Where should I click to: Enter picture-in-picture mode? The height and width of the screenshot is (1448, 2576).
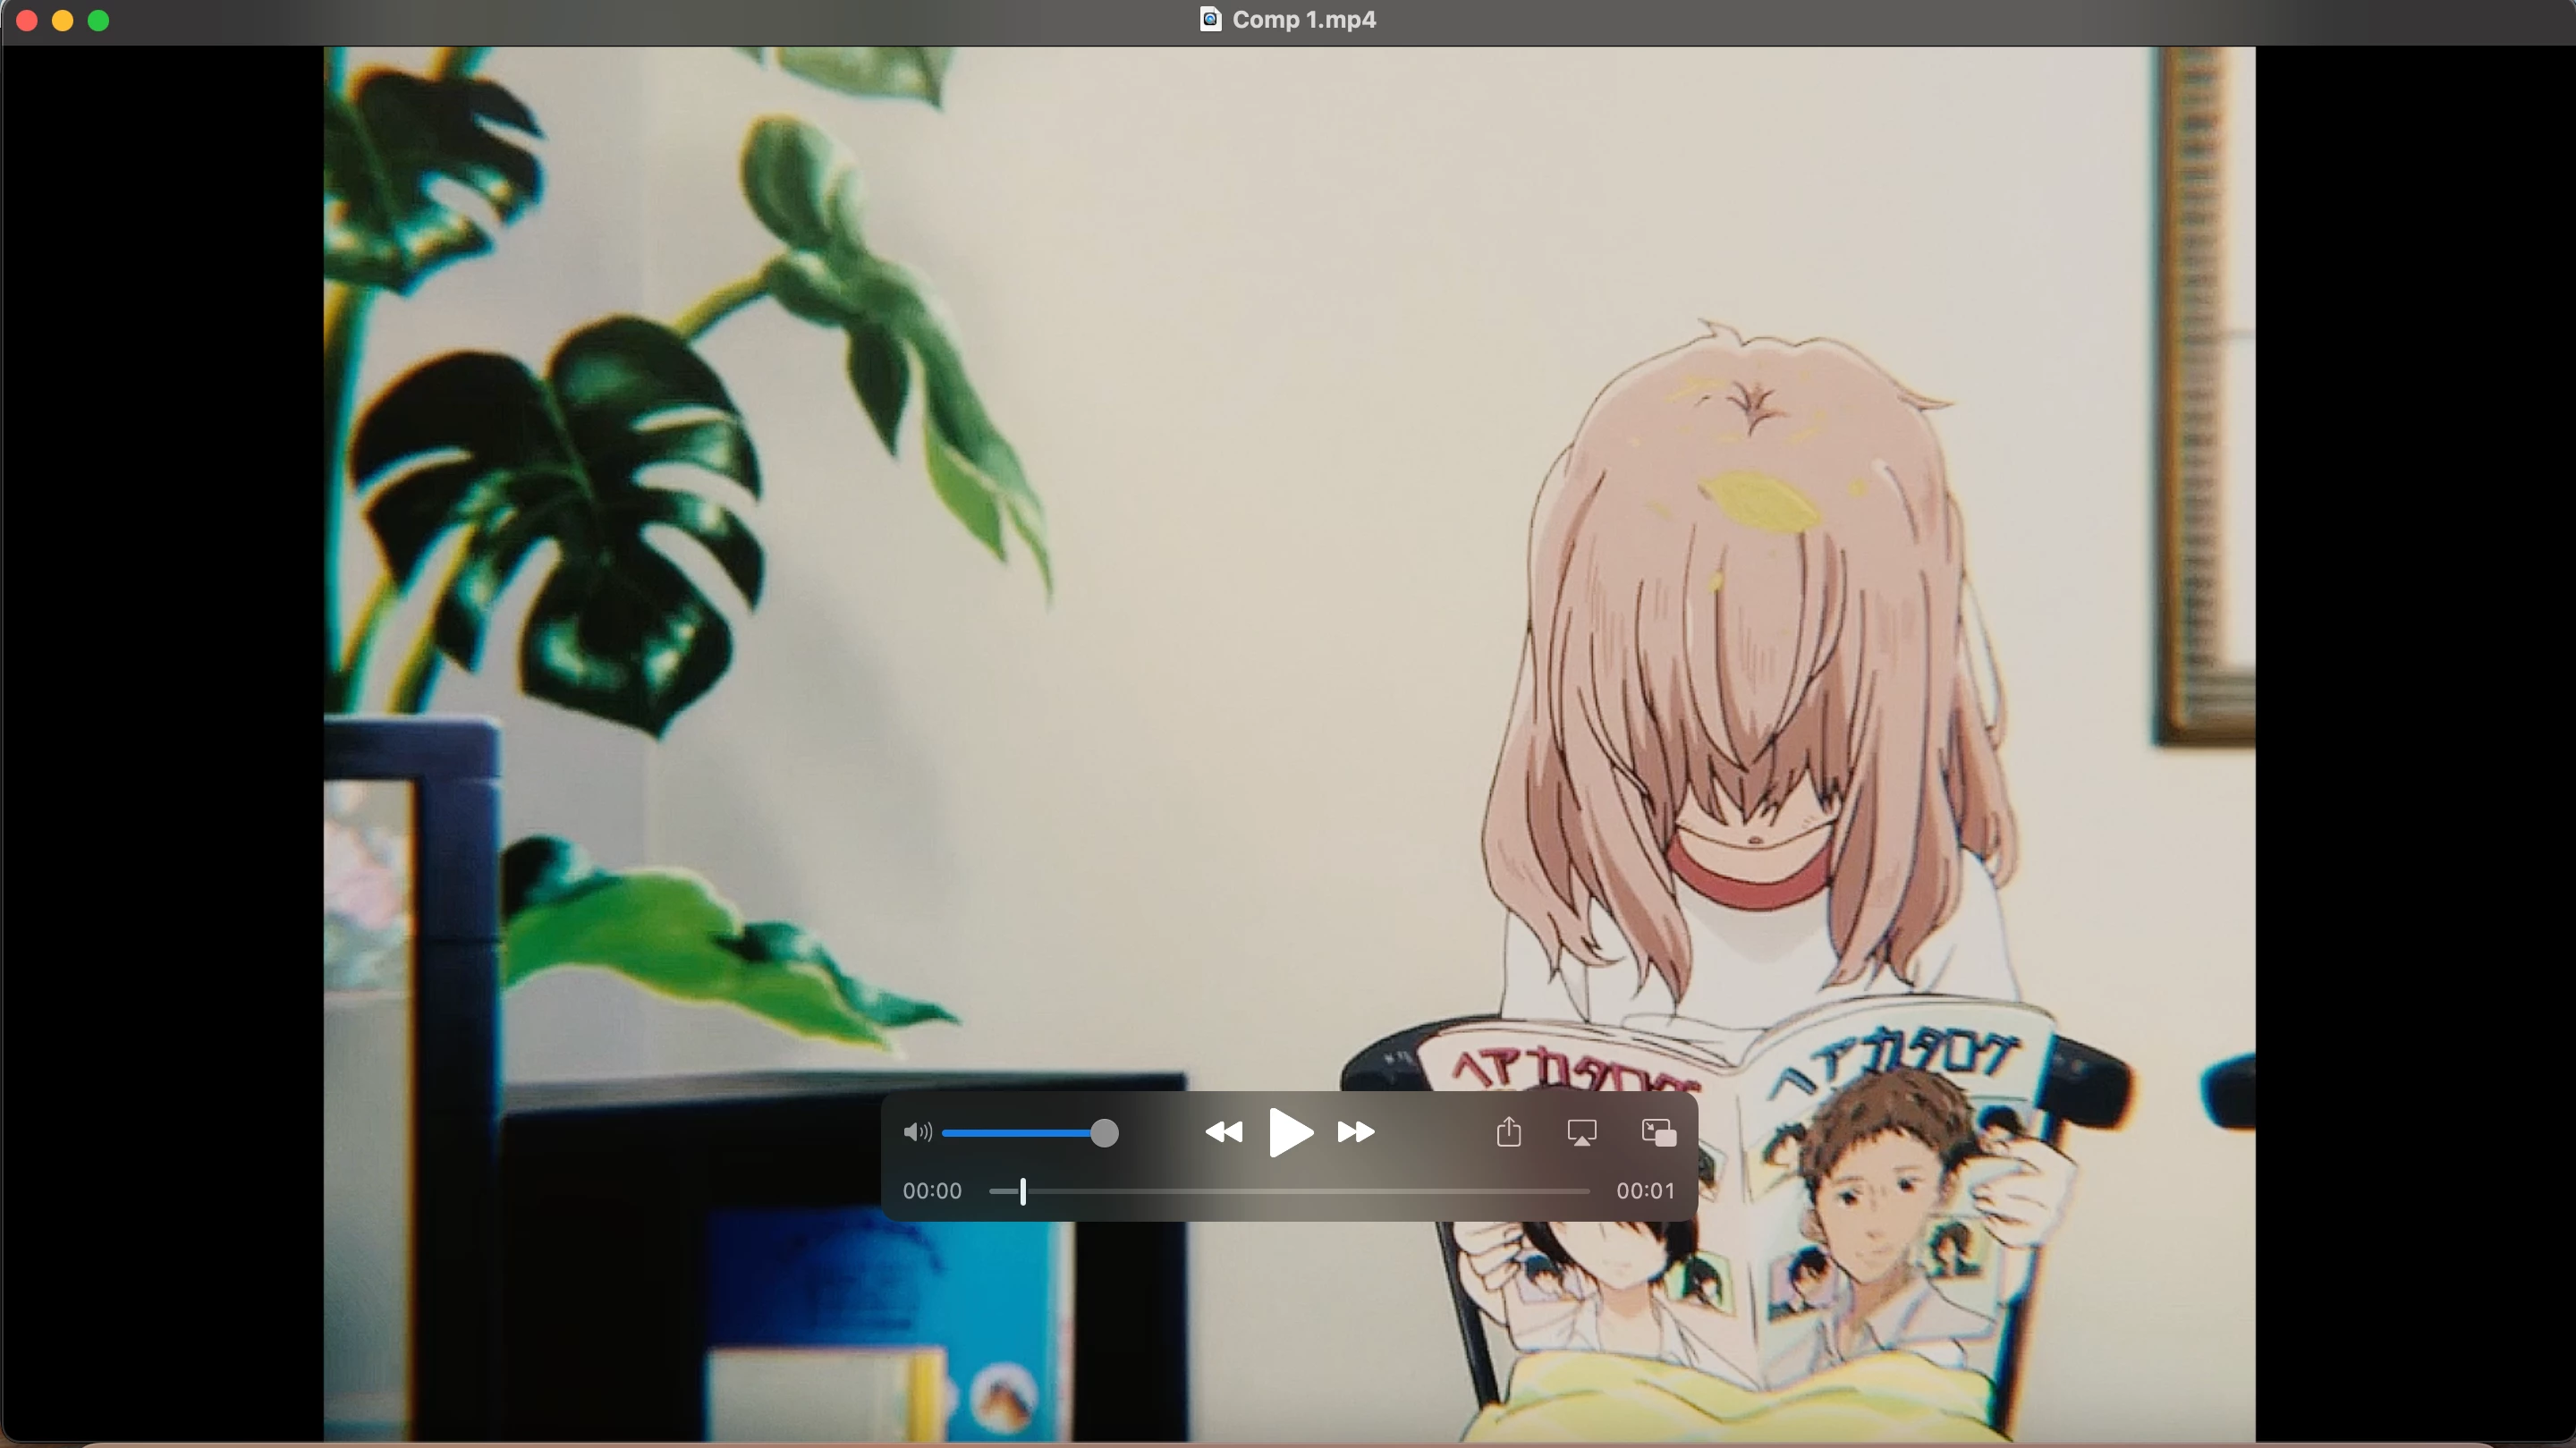tap(1658, 1132)
